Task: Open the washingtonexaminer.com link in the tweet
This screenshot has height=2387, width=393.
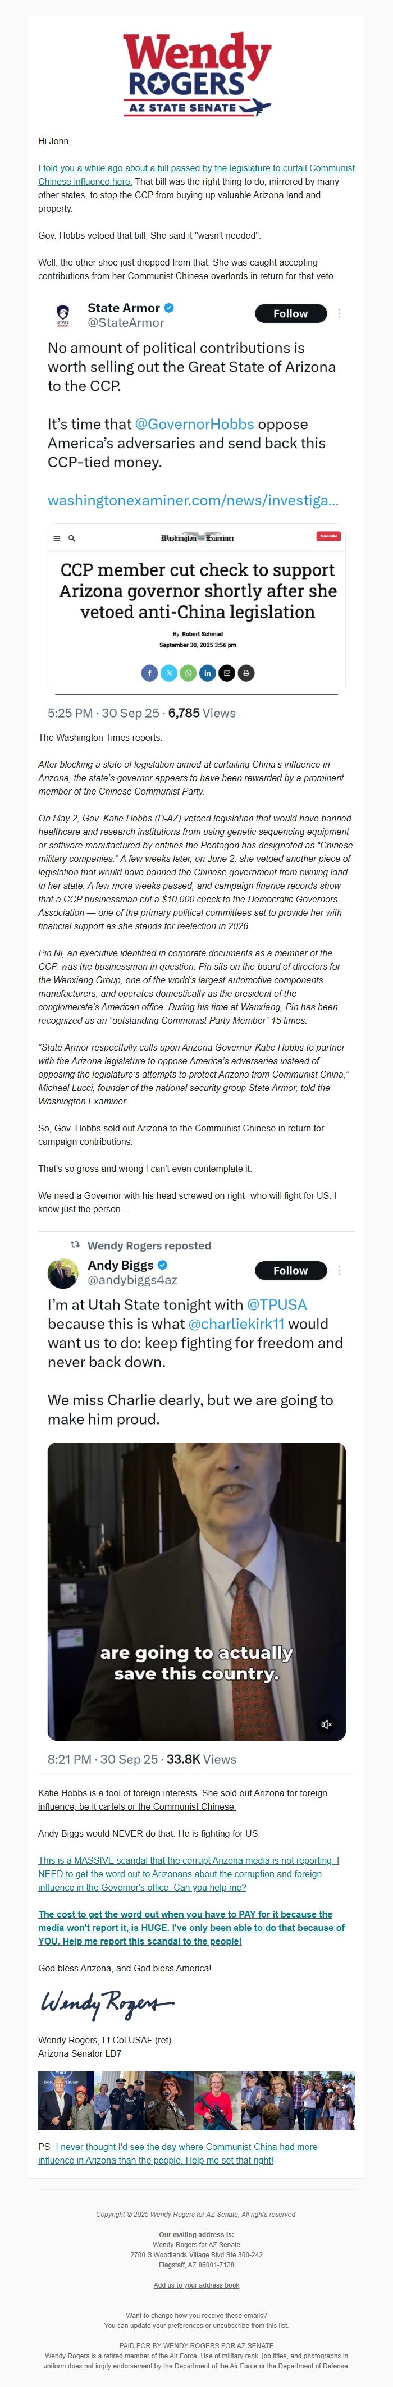Action: tap(193, 499)
